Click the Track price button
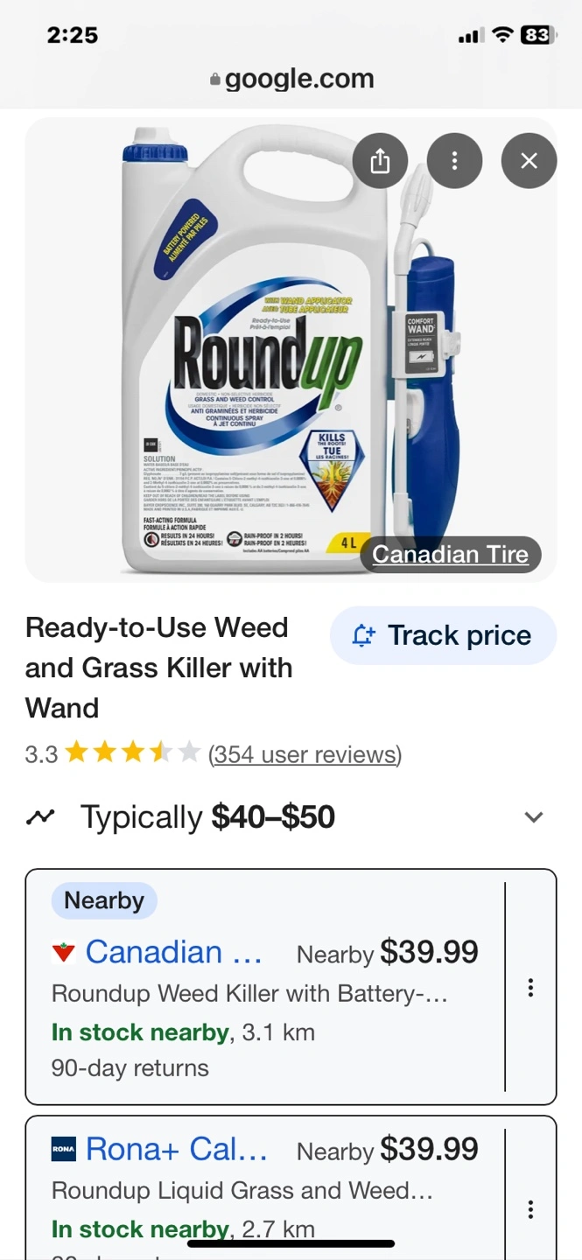This screenshot has height=1260, width=582. click(443, 635)
